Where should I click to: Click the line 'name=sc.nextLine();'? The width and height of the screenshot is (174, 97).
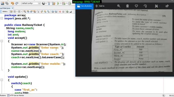click(x=26, y=51)
